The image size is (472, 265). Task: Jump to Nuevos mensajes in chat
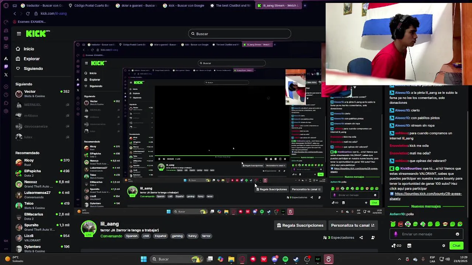click(x=426, y=206)
